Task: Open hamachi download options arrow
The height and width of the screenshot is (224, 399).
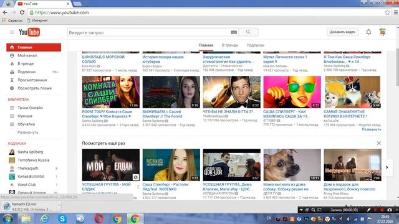Action: (x=59, y=205)
